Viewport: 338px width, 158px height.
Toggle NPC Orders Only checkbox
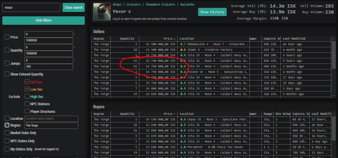pos(7,141)
